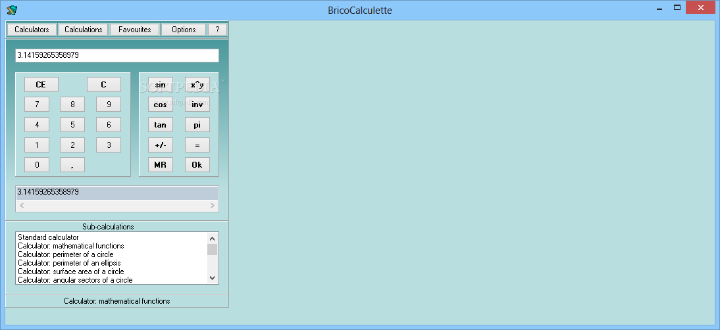Click digit 8 on keypad
This screenshot has width=720, height=330.
(x=72, y=105)
